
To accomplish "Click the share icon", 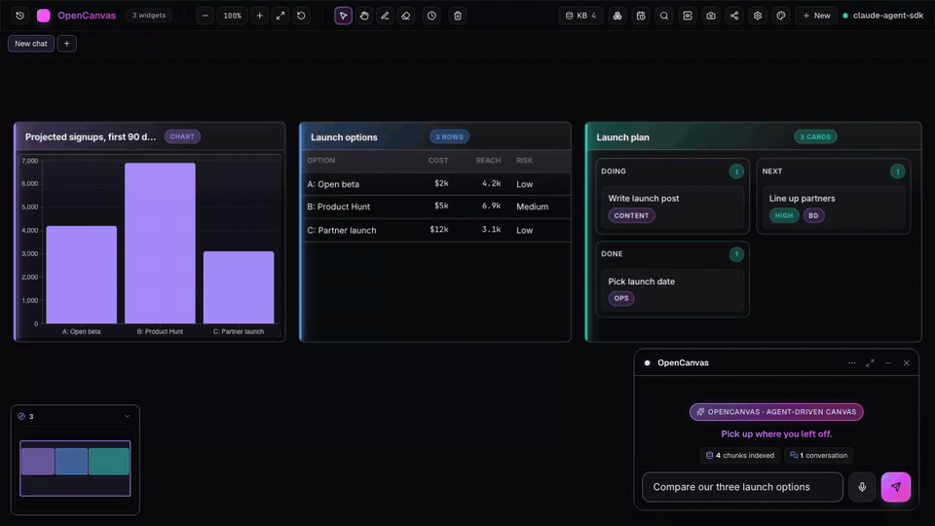I will pos(734,16).
